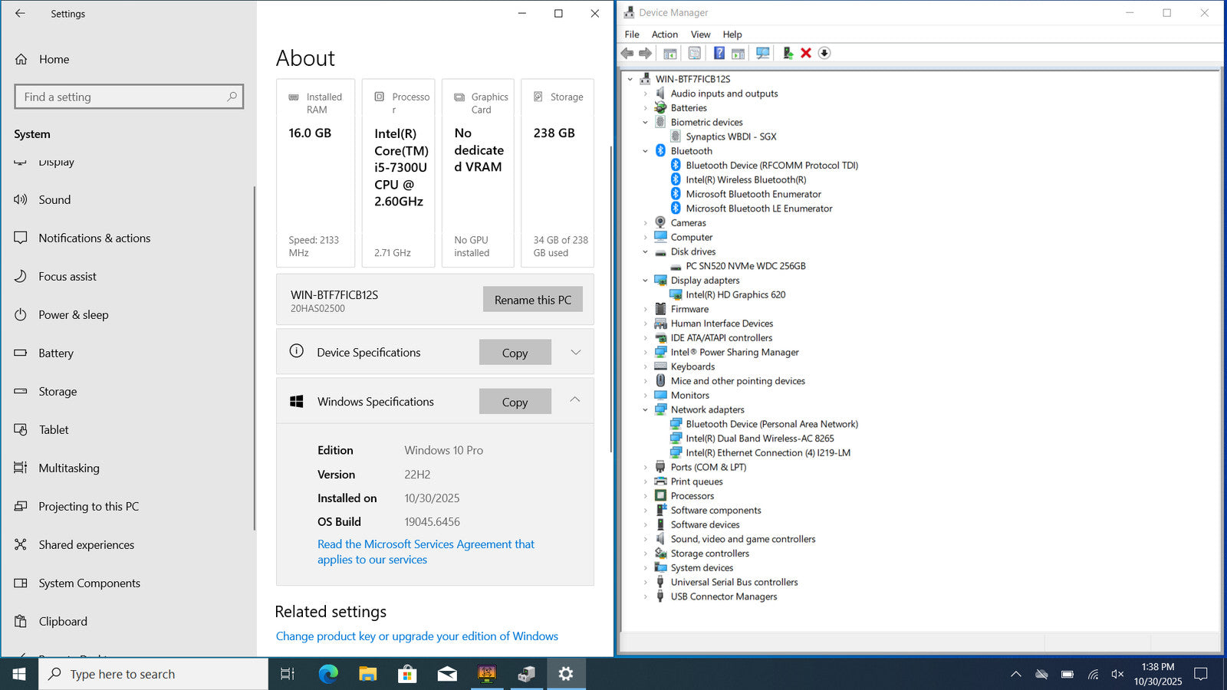Collapse Windows Specifications section chevron
The width and height of the screenshot is (1227, 690).
pyautogui.click(x=575, y=400)
